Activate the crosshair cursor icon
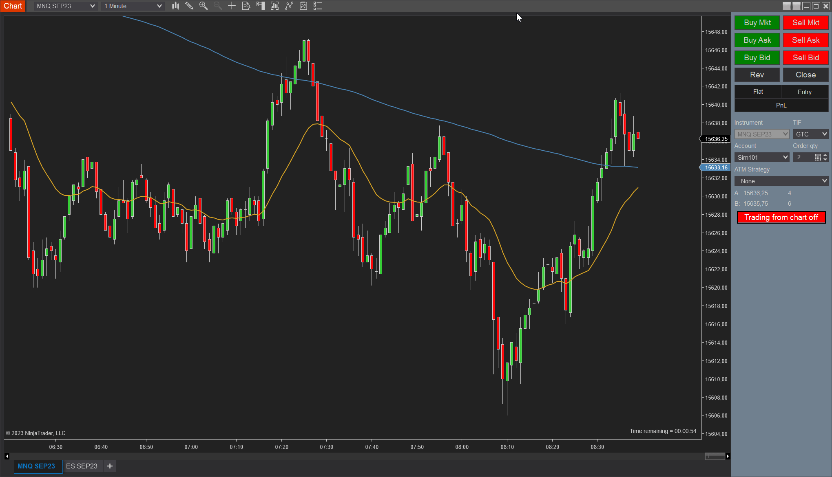Screen dimensions: 832x477 232,6
